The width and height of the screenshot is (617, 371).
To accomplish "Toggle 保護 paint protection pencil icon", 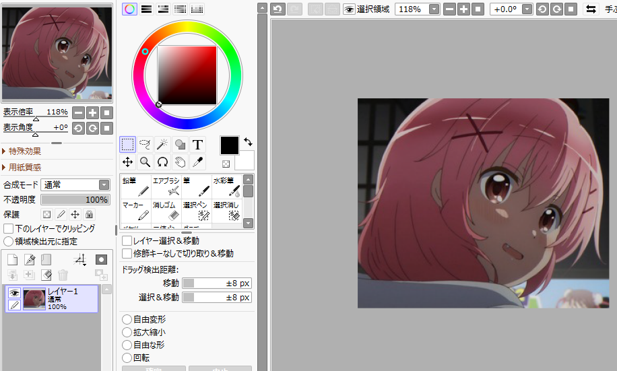I will click(61, 214).
